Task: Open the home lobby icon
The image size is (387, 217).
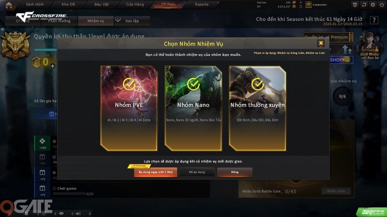Action: [9, 5]
